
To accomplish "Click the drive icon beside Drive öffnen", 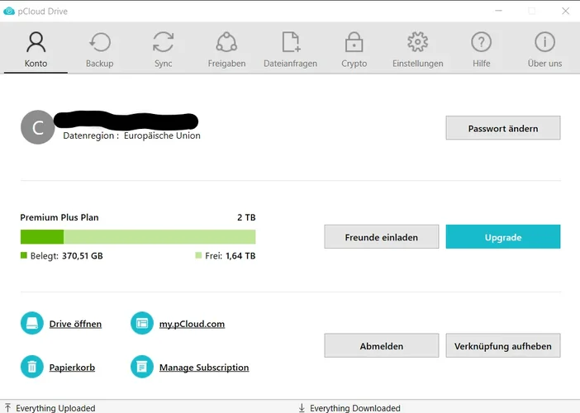I will [x=32, y=323].
